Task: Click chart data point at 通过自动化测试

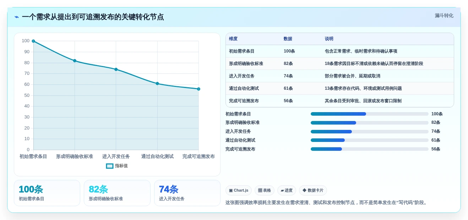Action: [x=157, y=83]
